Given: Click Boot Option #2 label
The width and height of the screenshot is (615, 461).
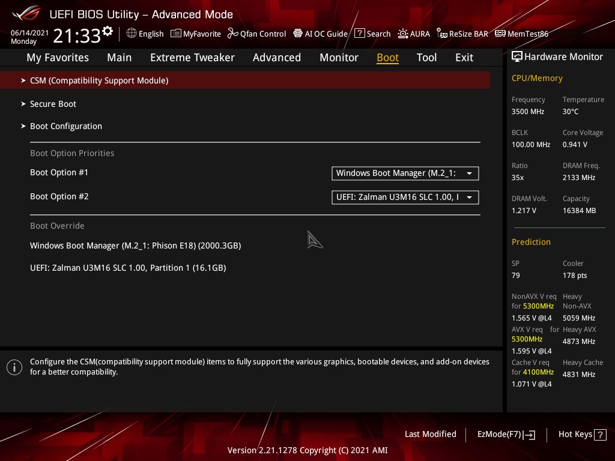Looking at the screenshot, I should point(59,196).
